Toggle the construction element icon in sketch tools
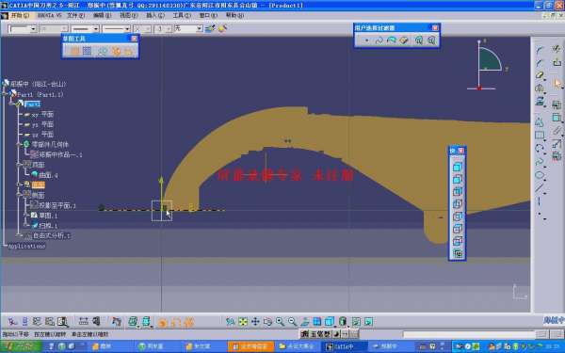565x353 pixels. click(103, 51)
